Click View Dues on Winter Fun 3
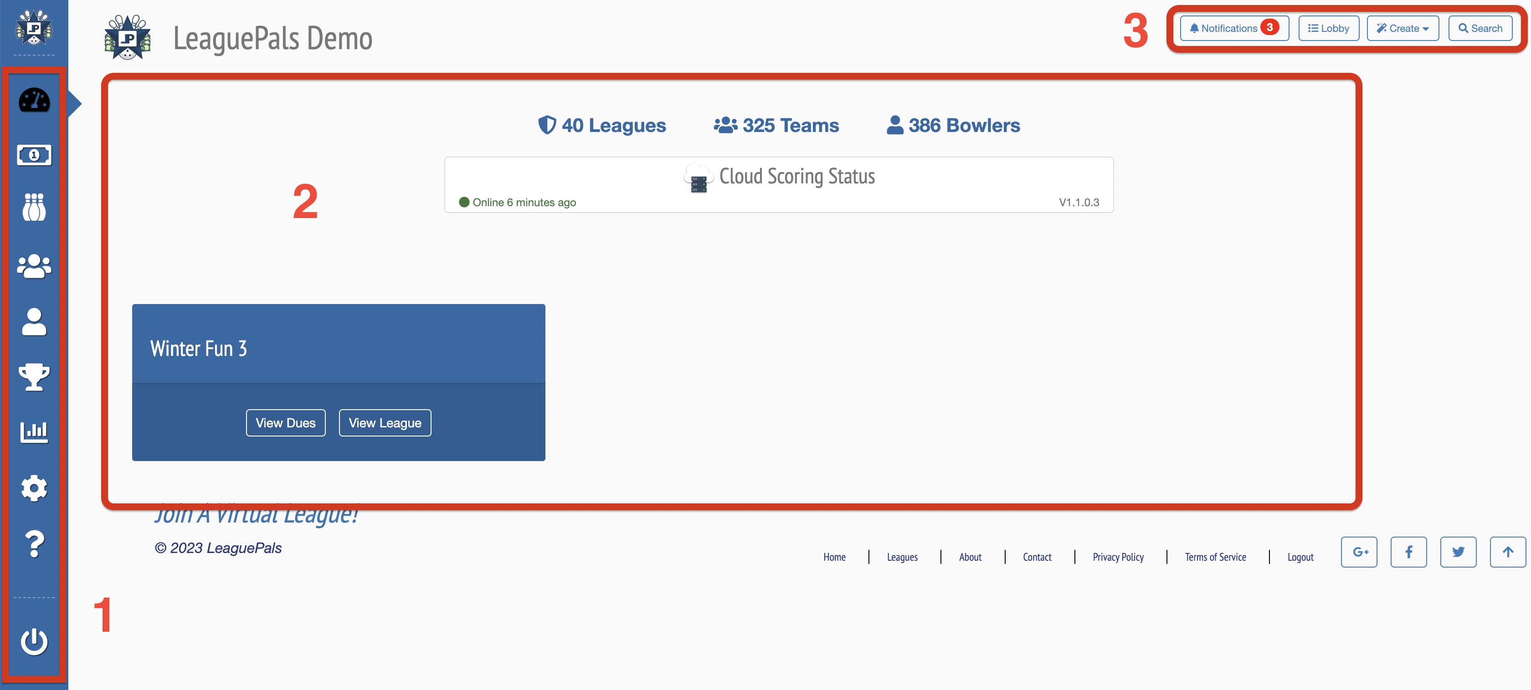Viewport: 1531px width, 690px height. [285, 423]
